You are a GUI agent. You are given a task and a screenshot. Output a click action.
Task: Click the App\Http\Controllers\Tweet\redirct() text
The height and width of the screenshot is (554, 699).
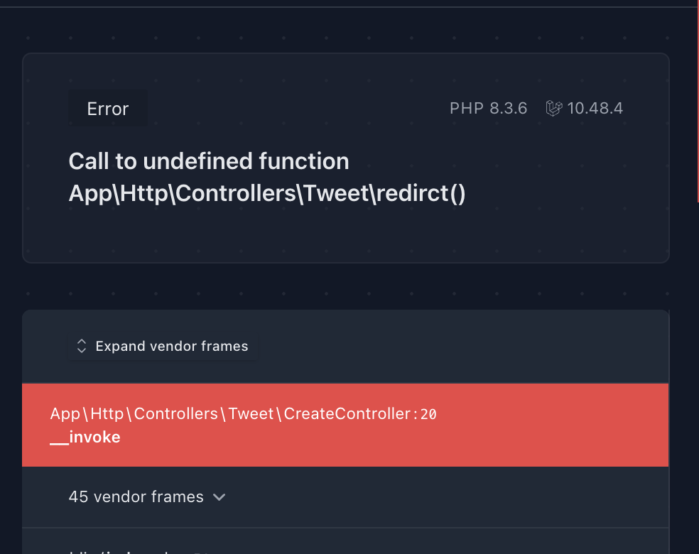(267, 193)
